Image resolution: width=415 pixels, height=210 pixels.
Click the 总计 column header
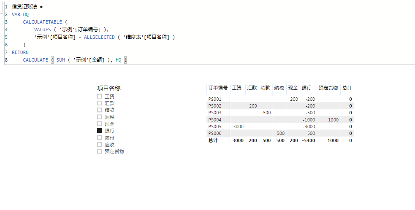point(347,88)
